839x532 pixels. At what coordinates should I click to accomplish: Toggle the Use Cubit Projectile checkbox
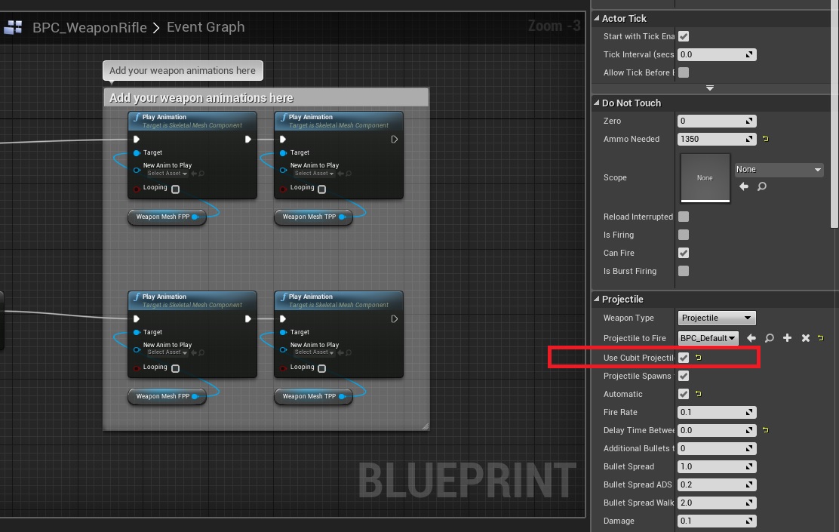pyautogui.click(x=684, y=358)
